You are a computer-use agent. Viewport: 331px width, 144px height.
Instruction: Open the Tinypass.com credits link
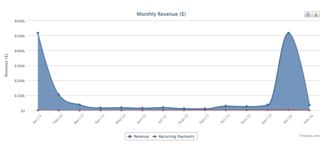[309, 136]
